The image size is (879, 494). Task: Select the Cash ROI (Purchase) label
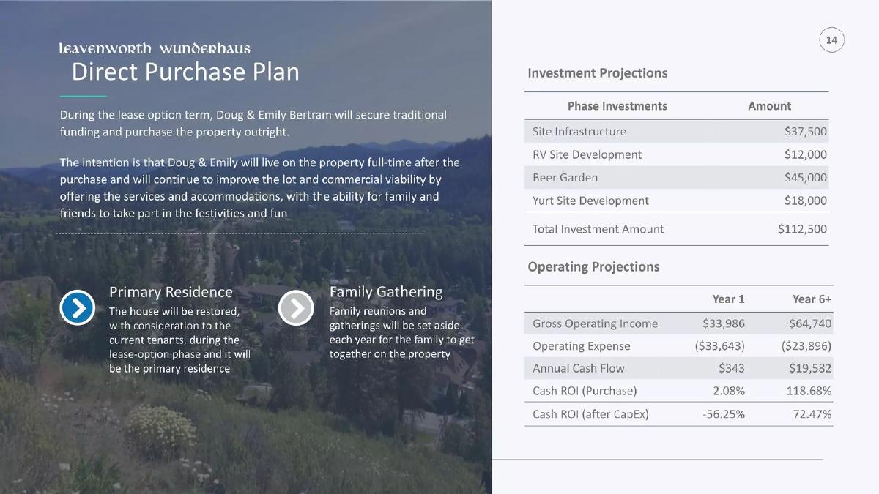pos(585,392)
